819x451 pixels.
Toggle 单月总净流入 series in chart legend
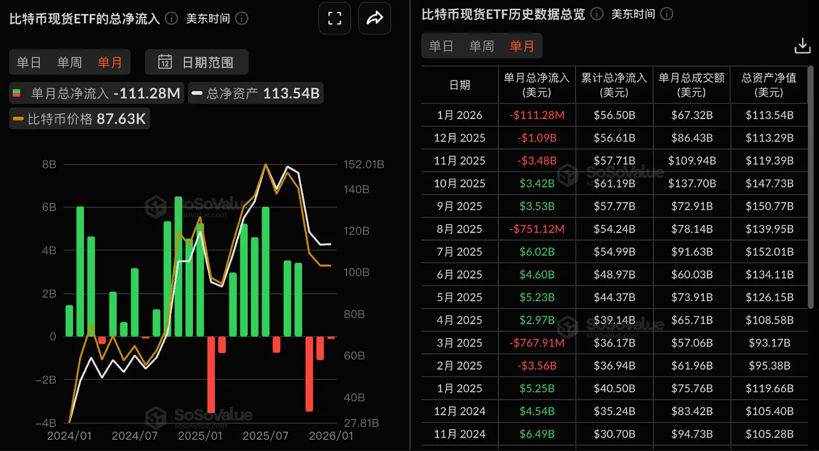click(97, 93)
